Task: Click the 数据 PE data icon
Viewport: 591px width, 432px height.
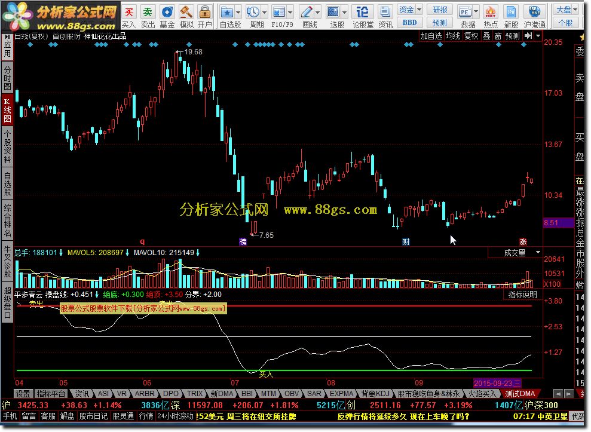Action: (465, 13)
